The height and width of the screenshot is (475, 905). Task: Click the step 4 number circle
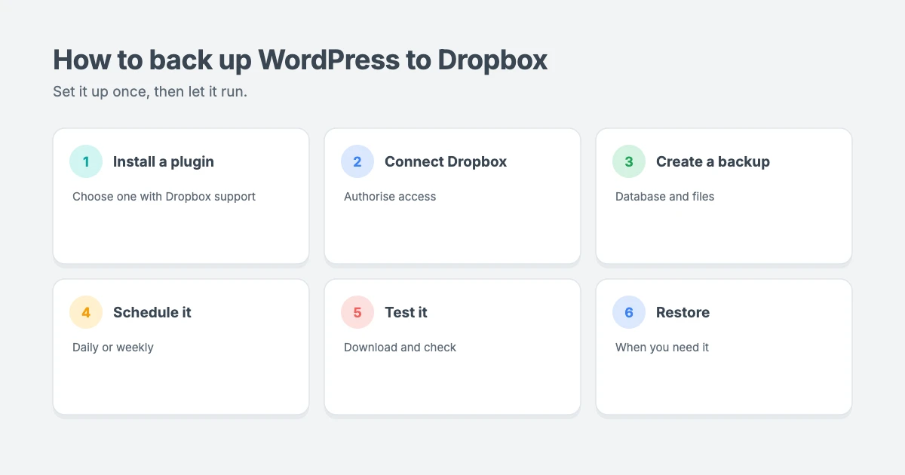tap(86, 312)
